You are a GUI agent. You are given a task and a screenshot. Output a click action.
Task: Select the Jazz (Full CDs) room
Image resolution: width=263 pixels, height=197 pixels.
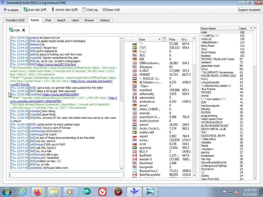(227, 179)
